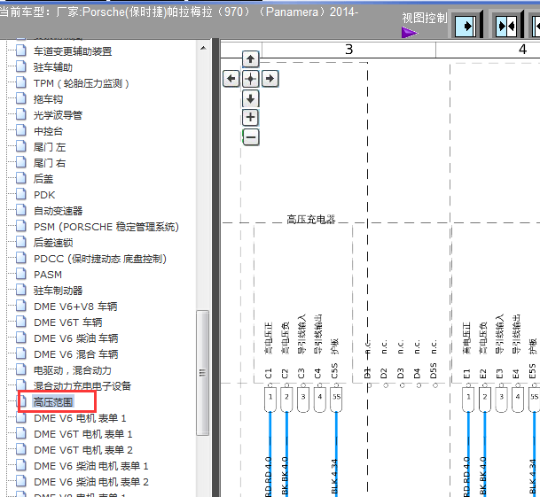Select DME V6T 电机 表单 1

pos(83,434)
